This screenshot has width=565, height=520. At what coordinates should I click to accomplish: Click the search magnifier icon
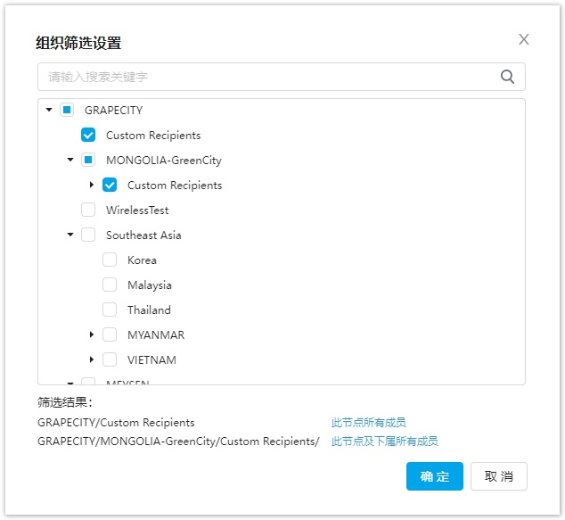click(507, 77)
